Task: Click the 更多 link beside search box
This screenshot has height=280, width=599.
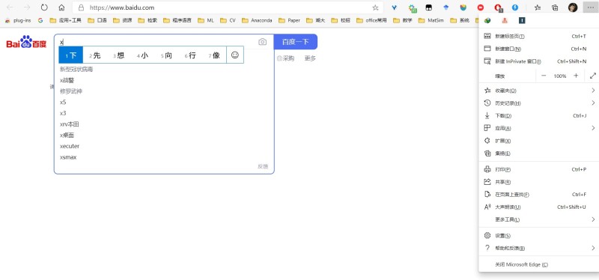Action: point(310,58)
